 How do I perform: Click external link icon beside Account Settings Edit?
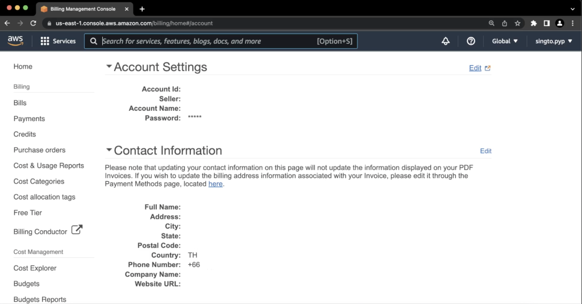click(x=487, y=68)
